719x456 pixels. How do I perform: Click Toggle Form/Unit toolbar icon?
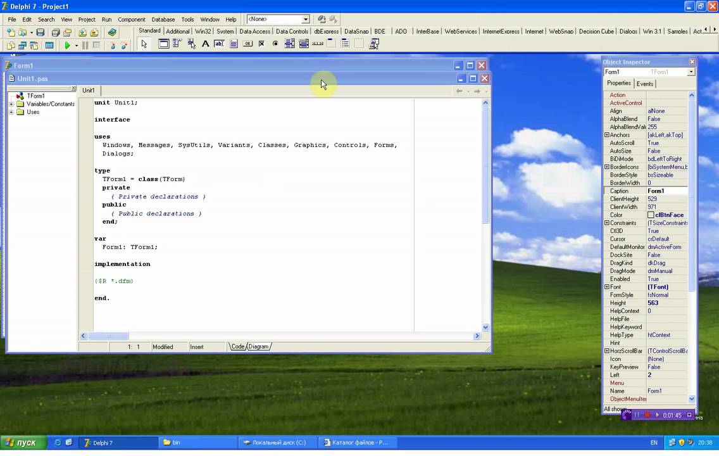[34, 46]
